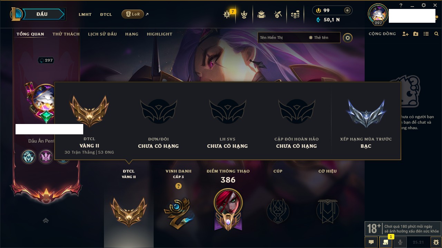Switch to the LỊCH SỬ ĐẤU tab
This screenshot has width=442, height=248.
coord(102,34)
